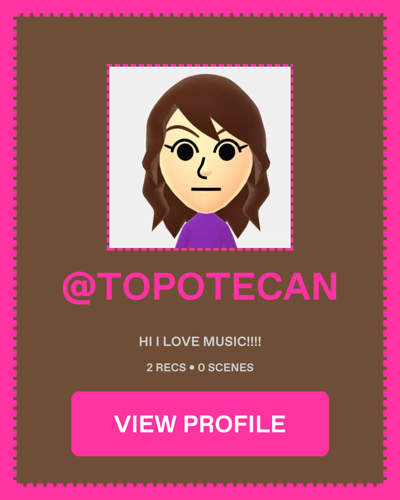This screenshot has width=400, height=500.
Task: Click the 2 RECS count
Action: tap(166, 367)
